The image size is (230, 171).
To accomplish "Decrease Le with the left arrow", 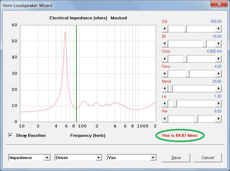I will 165,103.
